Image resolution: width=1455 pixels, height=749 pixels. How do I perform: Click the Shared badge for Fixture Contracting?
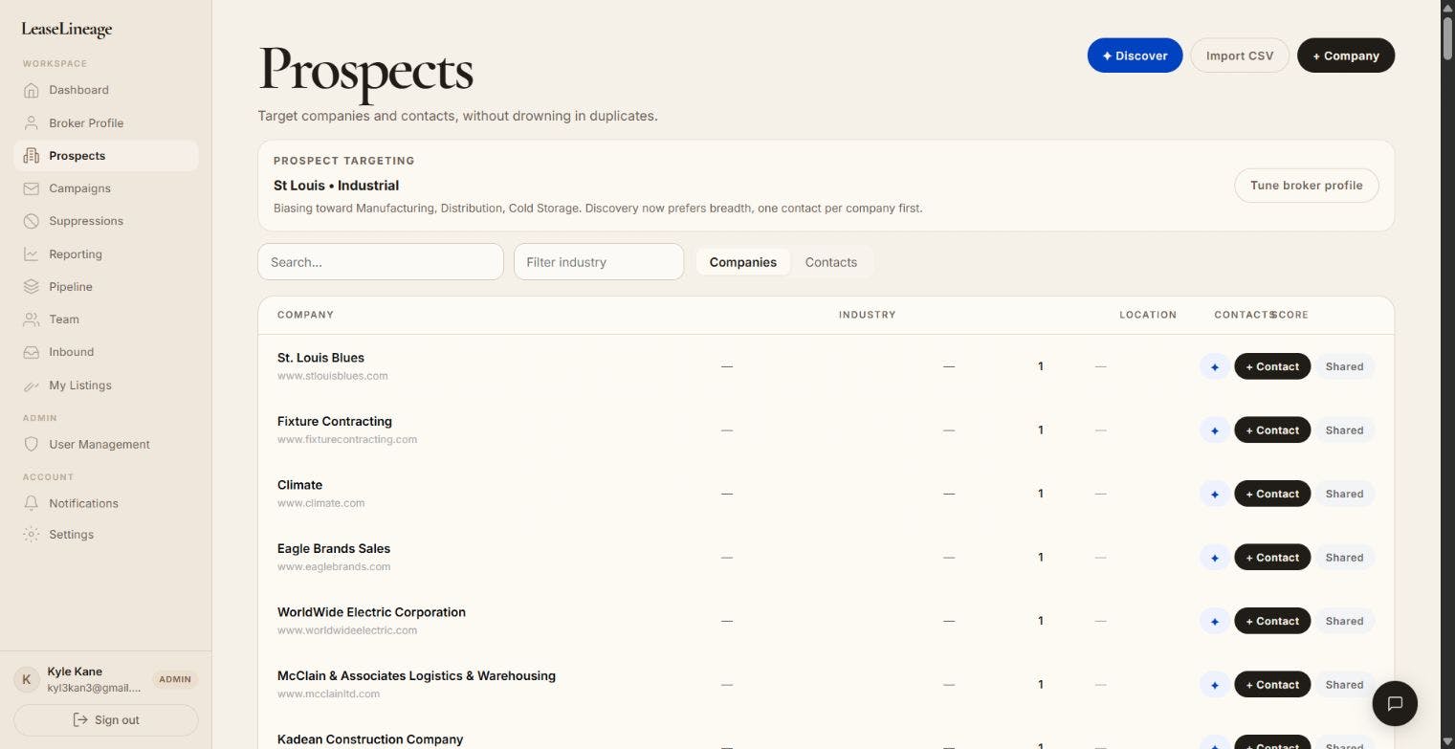point(1344,430)
